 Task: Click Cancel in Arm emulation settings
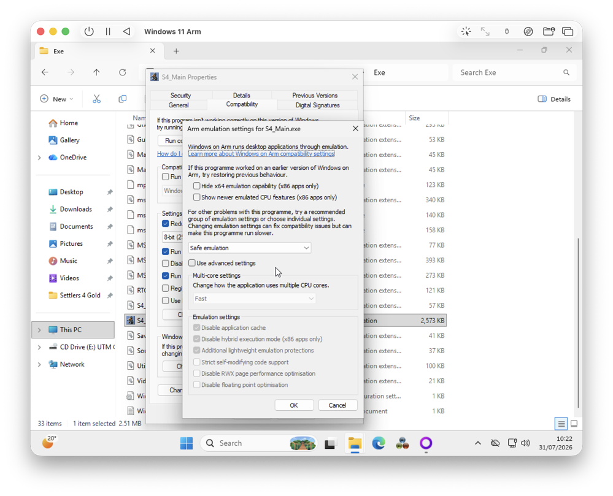[337, 405]
